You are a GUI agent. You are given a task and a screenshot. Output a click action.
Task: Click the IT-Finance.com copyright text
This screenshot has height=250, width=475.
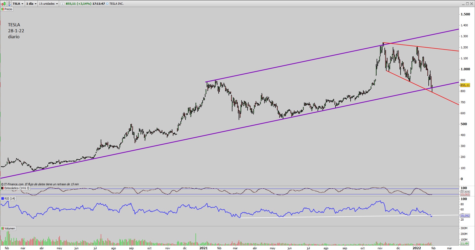(12, 184)
